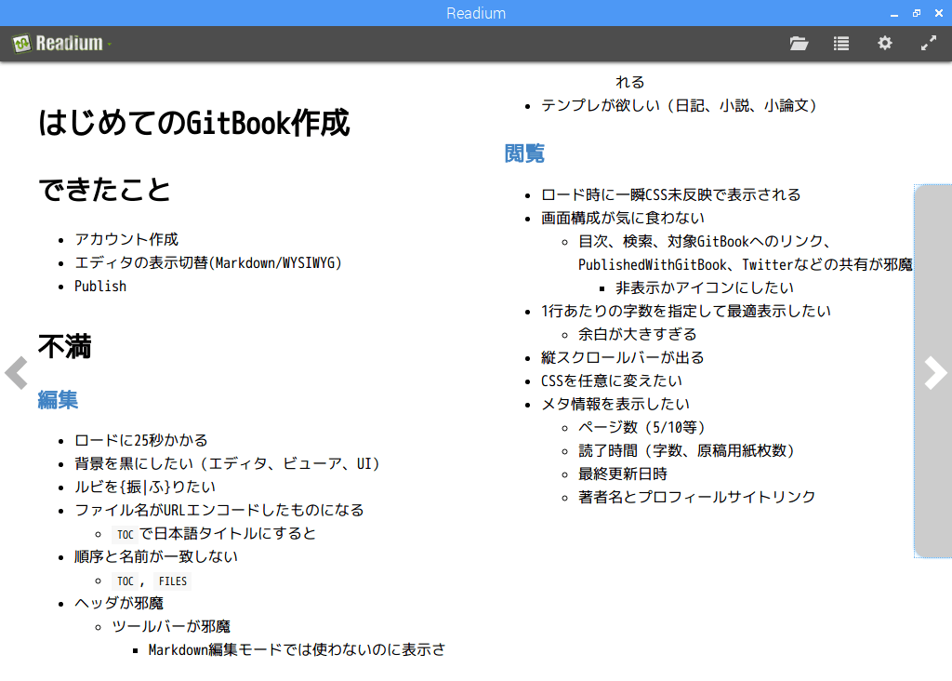Click the できたこと heading
The height and width of the screenshot is (681, 952).
(x=104, y=190)
